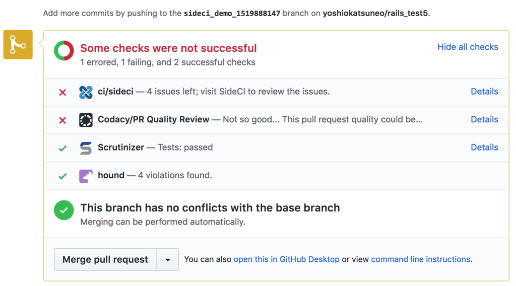
Task: Click the yellow merge branch icon
Action: (18, 45)
